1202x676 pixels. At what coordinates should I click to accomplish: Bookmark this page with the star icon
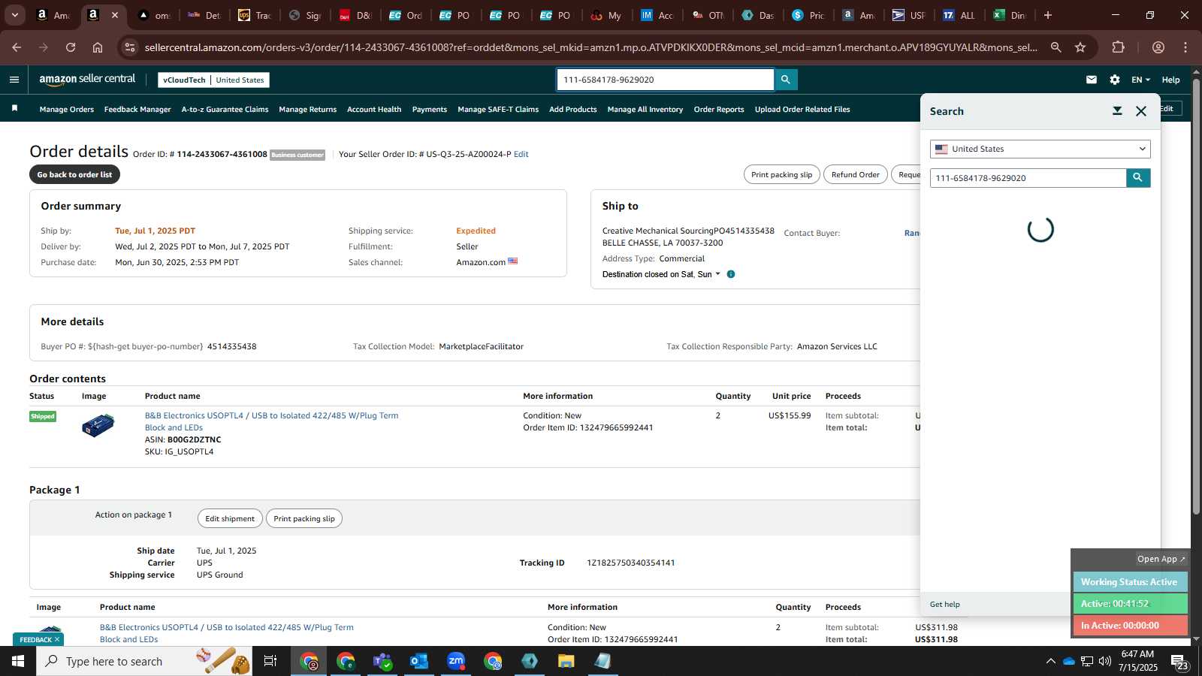[1080, 47]
